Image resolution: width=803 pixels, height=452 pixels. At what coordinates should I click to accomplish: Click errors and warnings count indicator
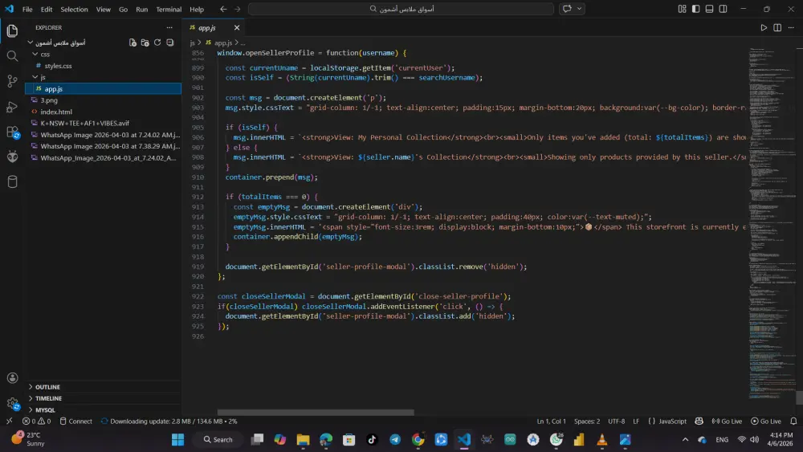coord(36,421)
